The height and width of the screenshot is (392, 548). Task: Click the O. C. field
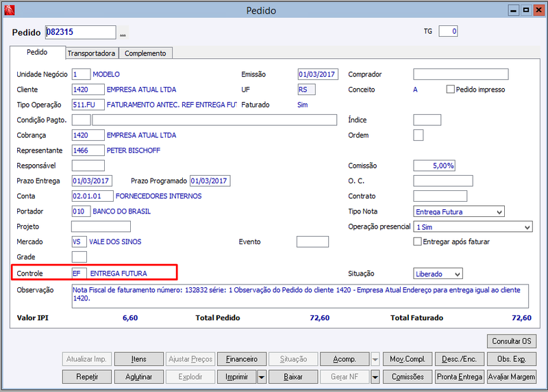point(443,181)
